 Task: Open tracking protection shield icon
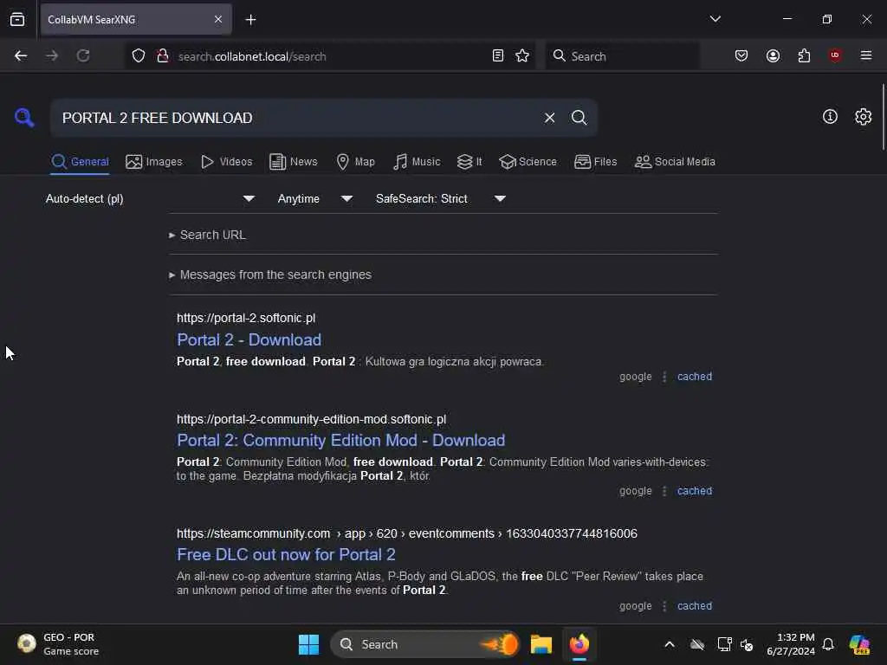click(x=138, y=56)
